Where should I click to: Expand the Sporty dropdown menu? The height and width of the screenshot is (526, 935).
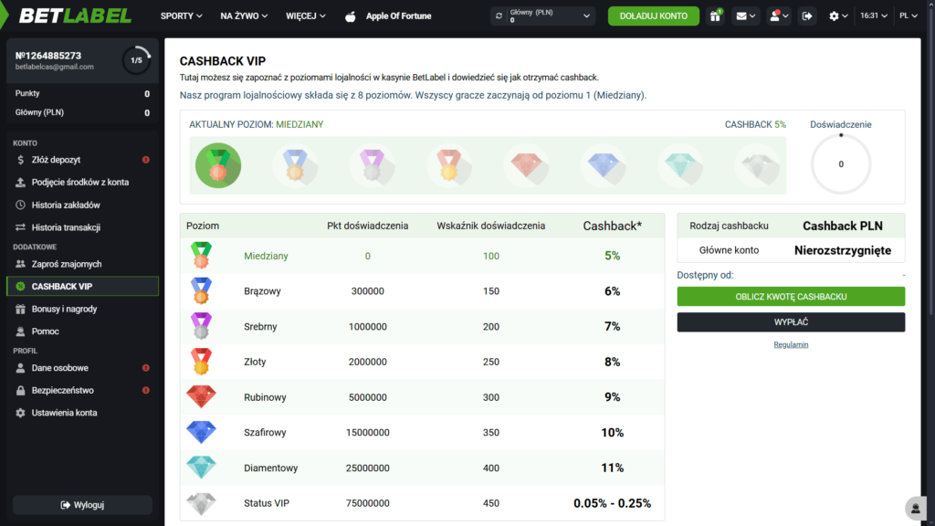tap(181, 16)
